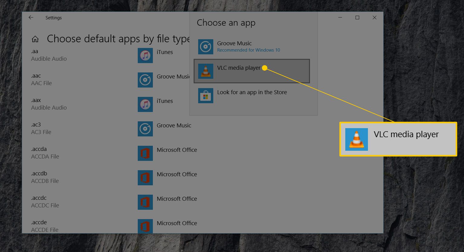This screenshot has width=464, height=252.
Task: Select VLC media player as the app
Action: click(x=252, y=71)
